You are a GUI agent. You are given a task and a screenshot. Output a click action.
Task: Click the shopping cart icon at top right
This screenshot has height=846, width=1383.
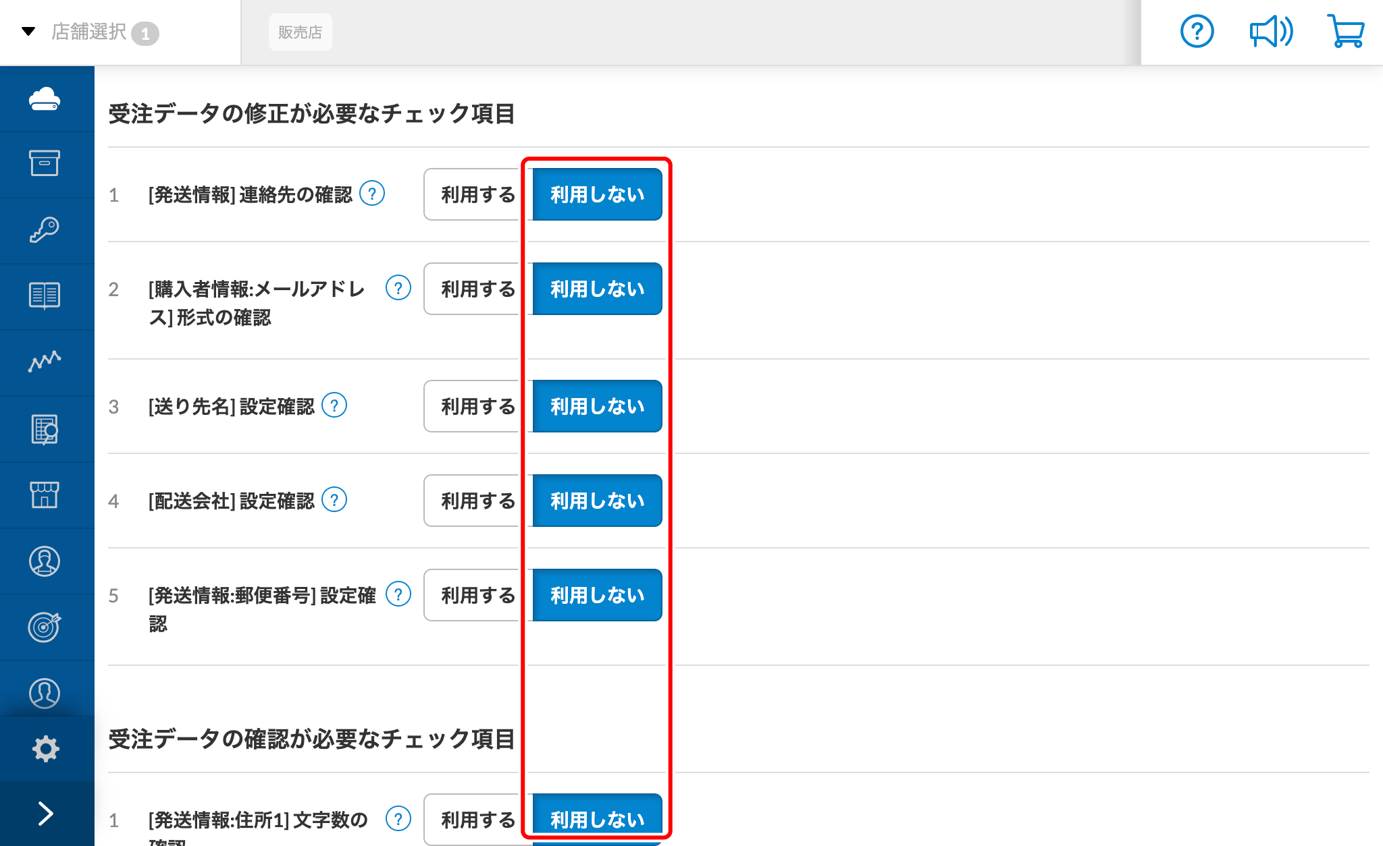(1345, 31)
